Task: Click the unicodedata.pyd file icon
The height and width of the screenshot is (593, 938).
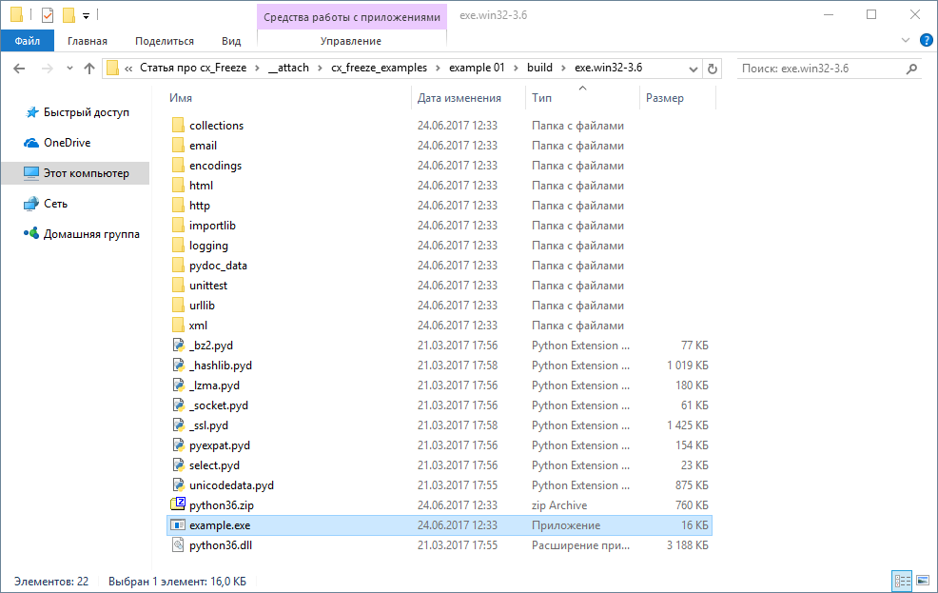Action: pos(178,485)
